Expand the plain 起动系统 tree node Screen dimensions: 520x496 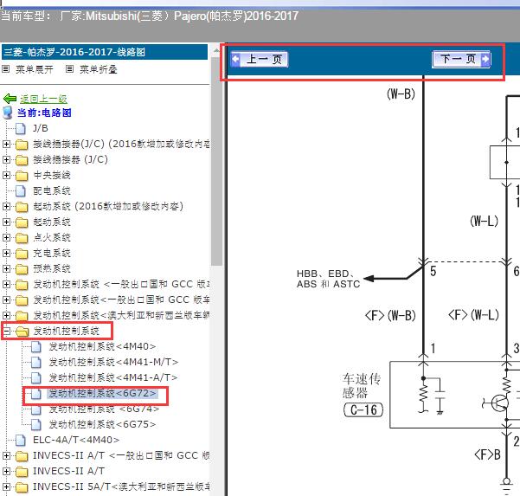(6, 222)
